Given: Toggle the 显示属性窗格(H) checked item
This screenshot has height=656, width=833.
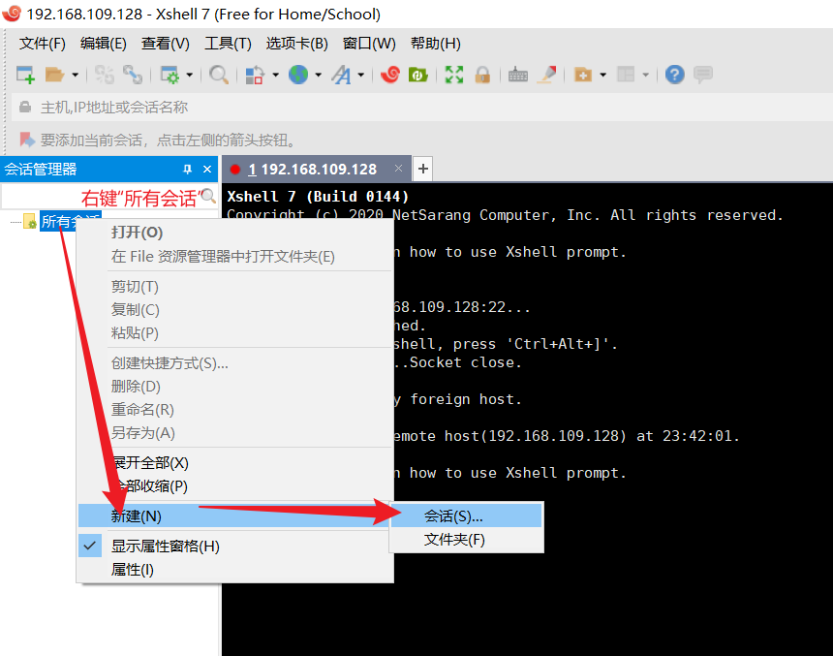Looking at the screenshot, I should click(234, 546).
